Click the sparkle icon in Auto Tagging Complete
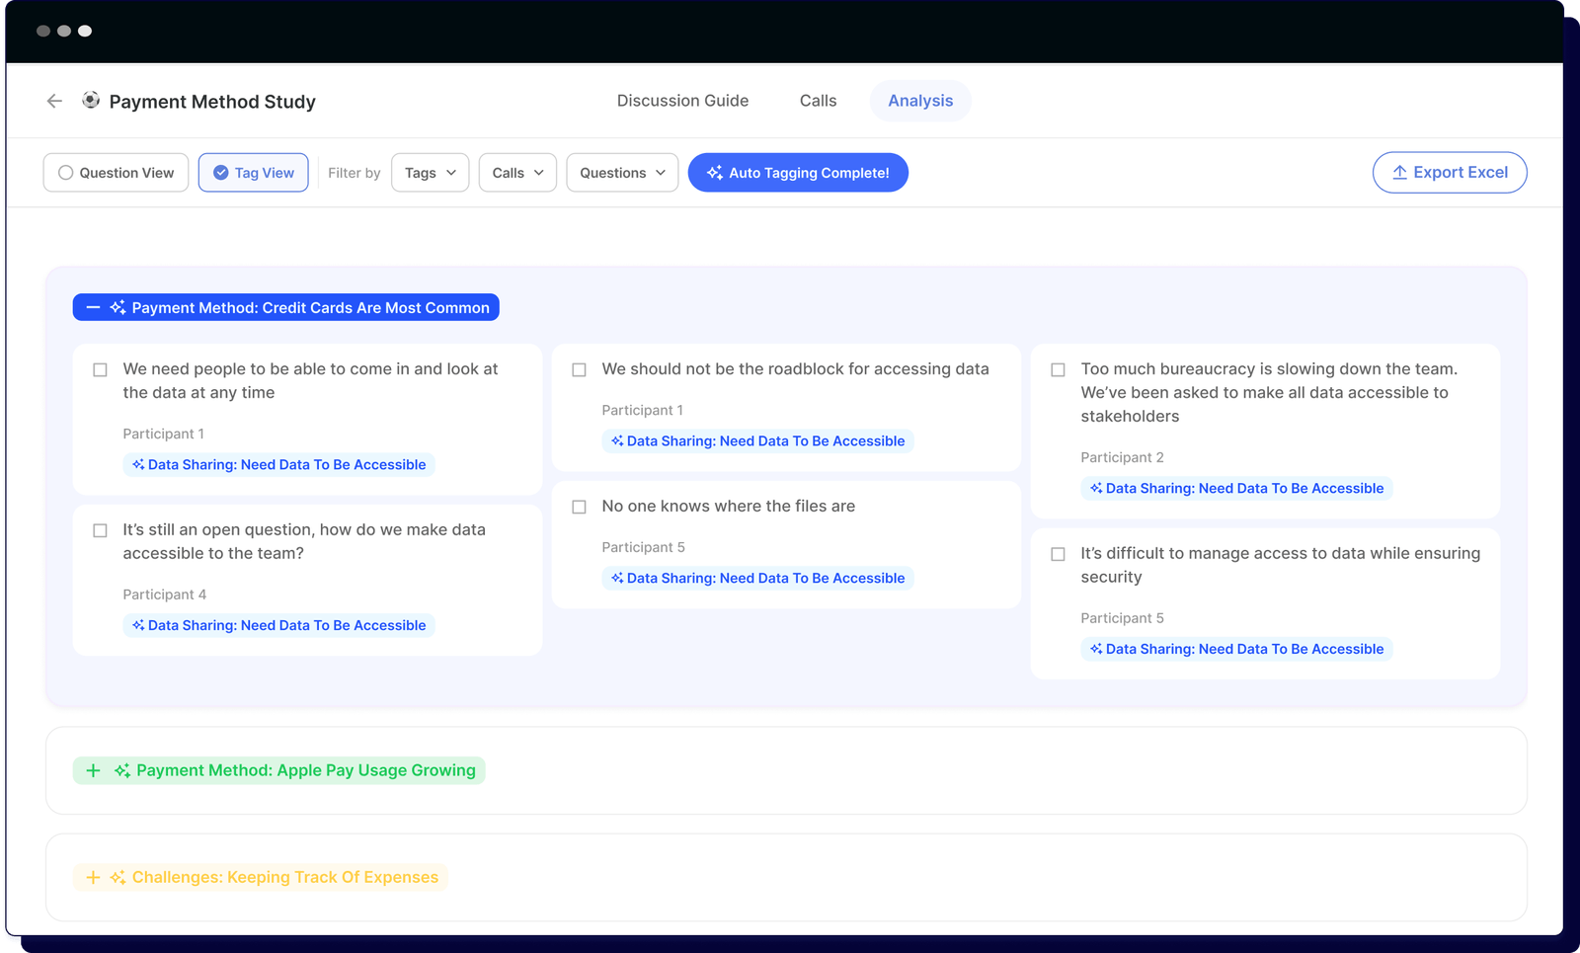1580x953 pixels. [x=715, y=173]
